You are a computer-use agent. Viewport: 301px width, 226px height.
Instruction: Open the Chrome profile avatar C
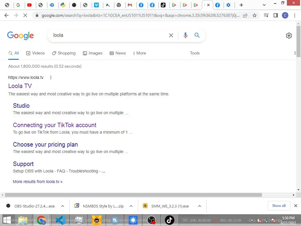(x=285, y=15)
